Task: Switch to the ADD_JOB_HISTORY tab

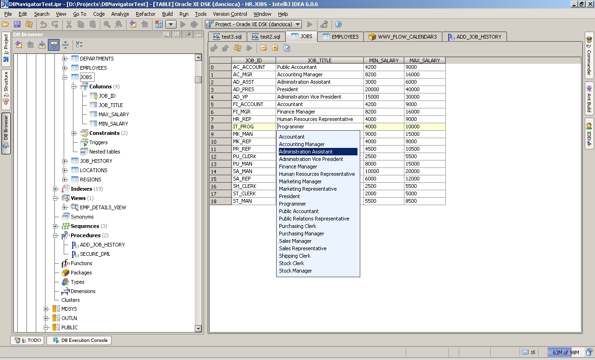Action: [x=474, y=37]
